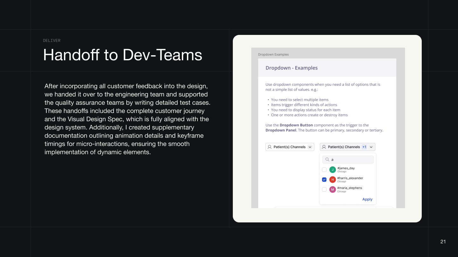Screen dimensions: 458x257
Task: Click the Dropdown - Examples header
Action: (291, 68)
